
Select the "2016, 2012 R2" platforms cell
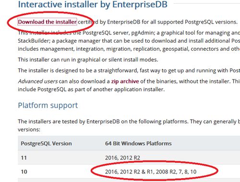tap(122, 158)
